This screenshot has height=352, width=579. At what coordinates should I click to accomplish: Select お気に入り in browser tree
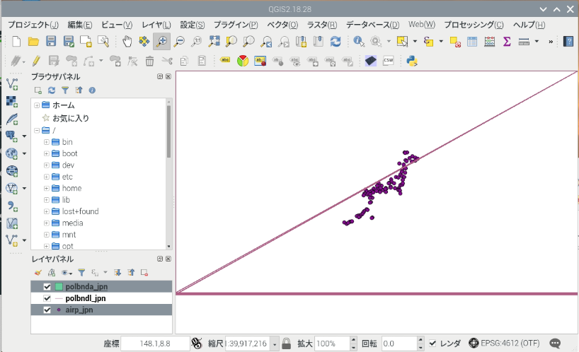click(x=71, y=118)
